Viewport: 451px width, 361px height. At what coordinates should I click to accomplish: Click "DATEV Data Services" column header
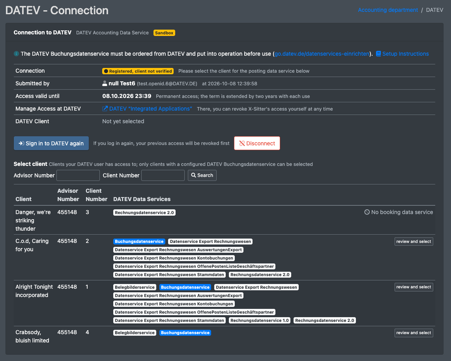pyautogui.click(x=142, y=199)
